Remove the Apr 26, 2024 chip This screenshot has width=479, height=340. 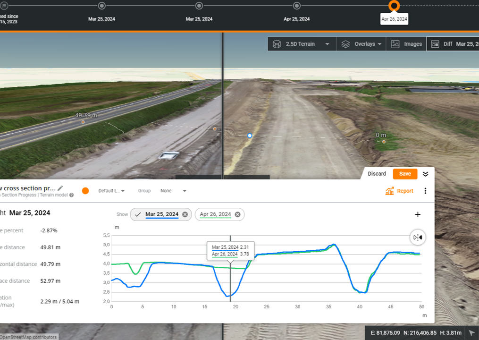[237, 214]
